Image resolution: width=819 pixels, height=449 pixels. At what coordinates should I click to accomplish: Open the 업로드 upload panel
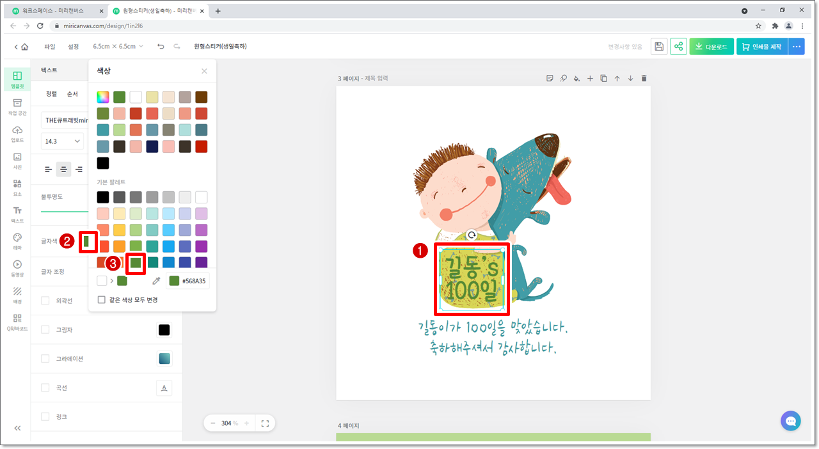[17, 134]
